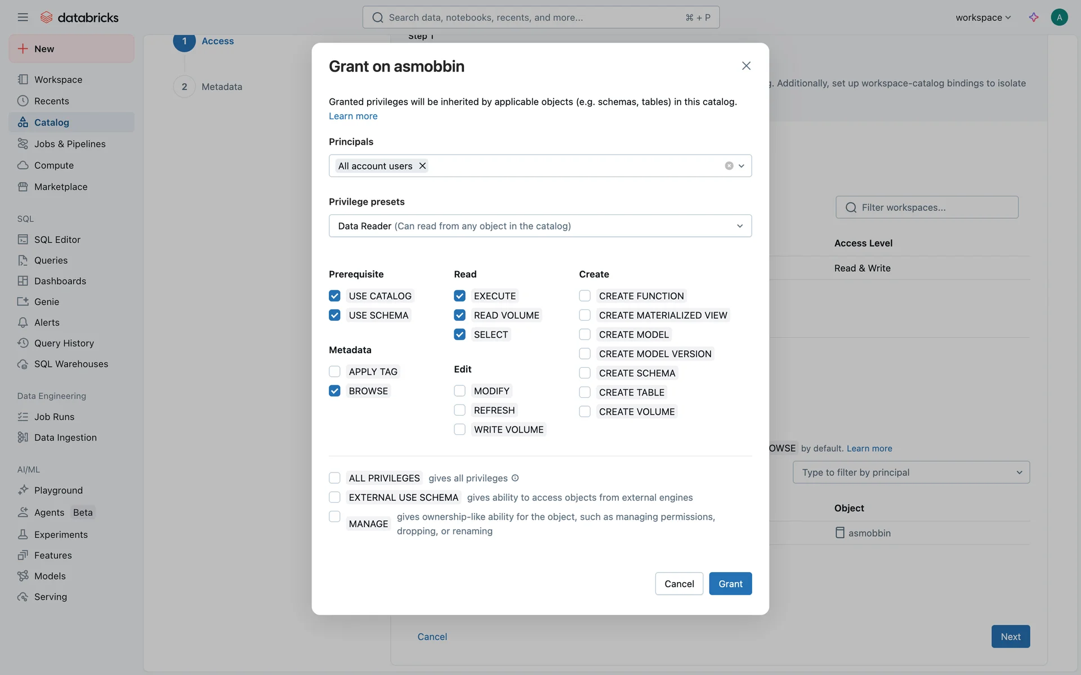Click info icon beside ALL PRIVILEGES

click(515, 478)
